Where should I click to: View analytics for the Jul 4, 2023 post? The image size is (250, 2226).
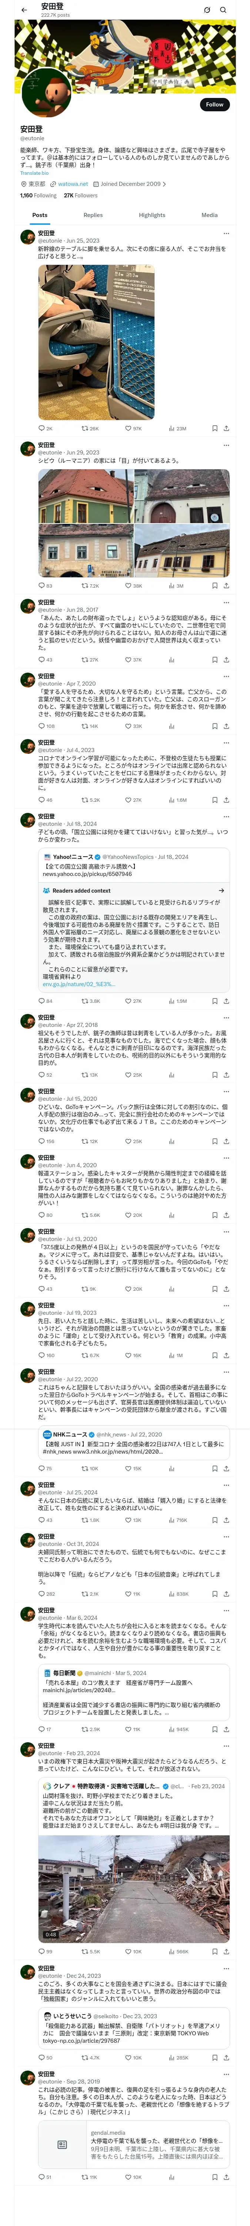(x=173, y=800)
